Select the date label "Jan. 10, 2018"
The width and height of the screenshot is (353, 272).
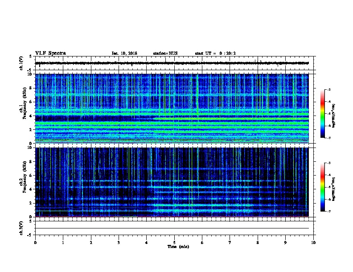pyautogui.click(x=124, y=53)
